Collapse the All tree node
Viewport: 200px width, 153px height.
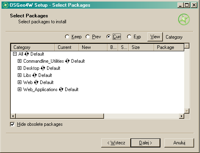click(15, 54)
